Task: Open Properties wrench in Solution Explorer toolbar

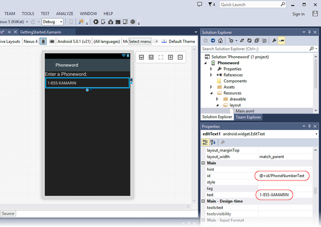Action: pos(274,40)
